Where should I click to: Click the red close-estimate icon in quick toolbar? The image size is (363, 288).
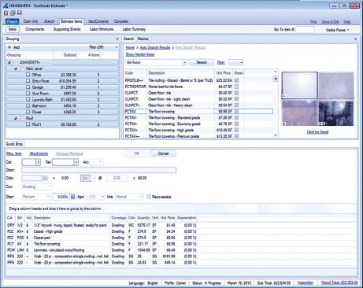click(x=6, y=13)
